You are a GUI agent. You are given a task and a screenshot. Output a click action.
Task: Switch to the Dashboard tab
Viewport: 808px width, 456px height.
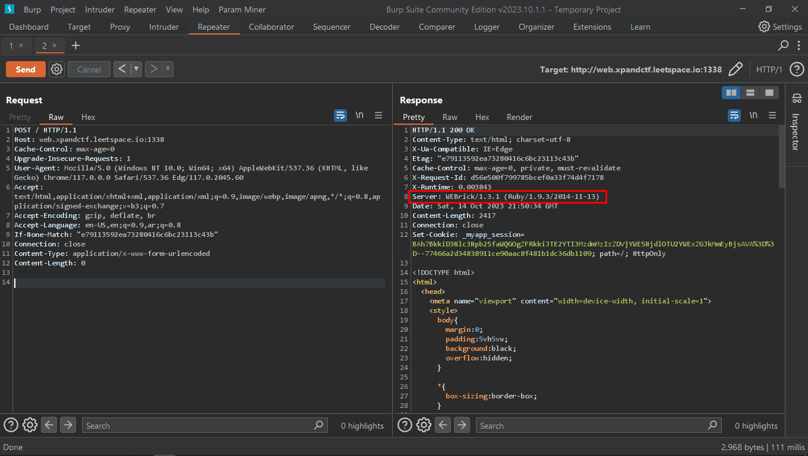[x=29, y=27]
